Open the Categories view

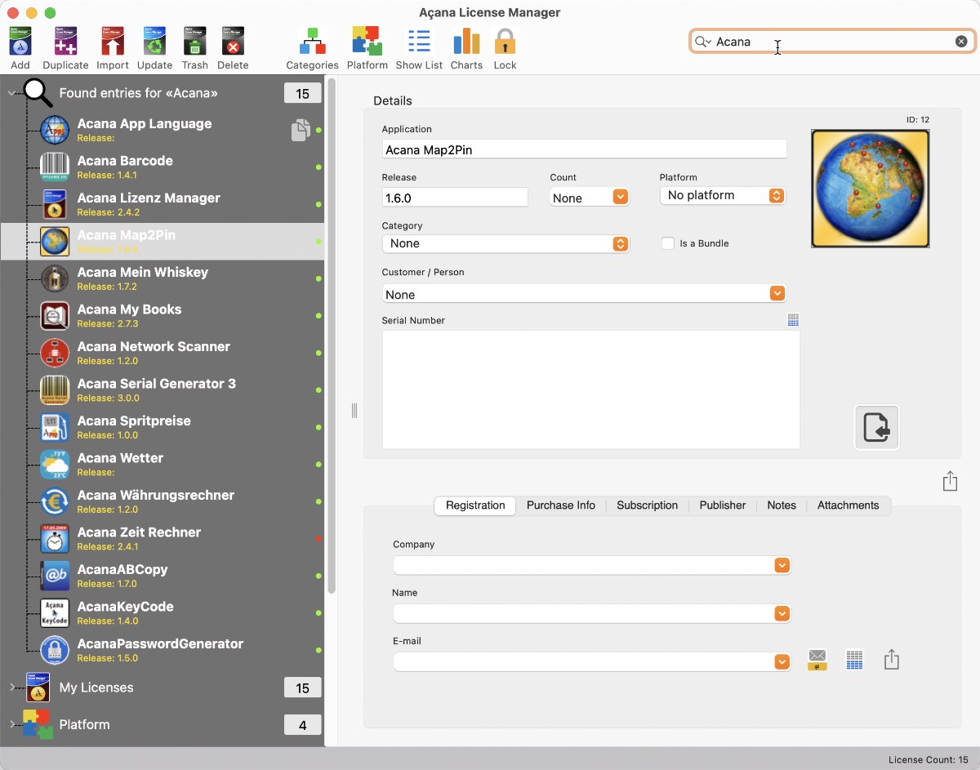pos(312,41)
